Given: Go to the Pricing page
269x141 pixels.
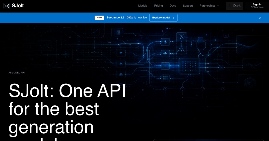Looking at the screenshot, I should (x=158, y=6).
